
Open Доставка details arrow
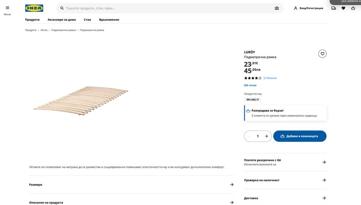324,198
